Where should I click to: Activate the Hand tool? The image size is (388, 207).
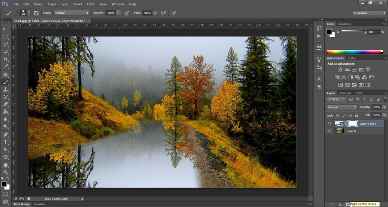[x=6, y=164]
